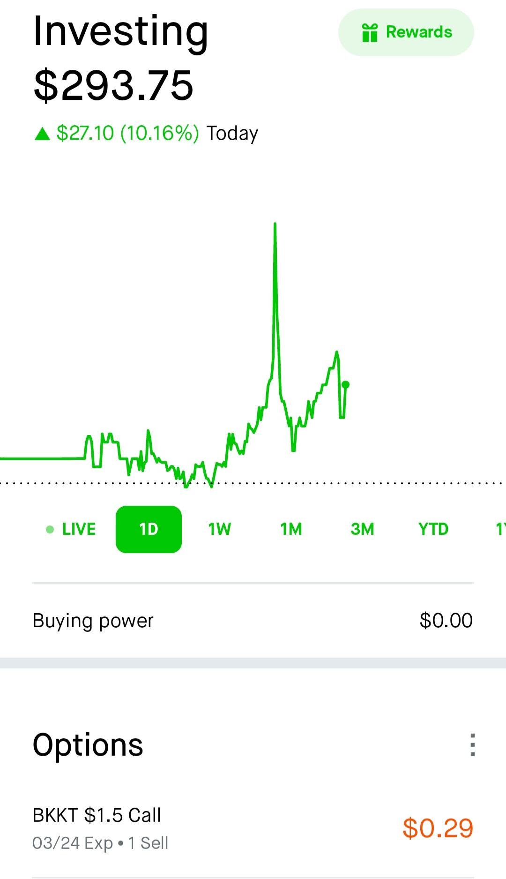This screenshot has width=506, height=879.
Task: Select the 1M time range
Action: point(291,529)
